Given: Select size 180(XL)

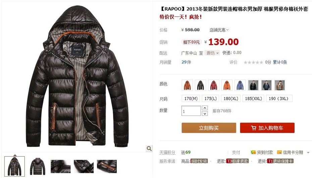Looking at the screenshot, I should click(x=231, y=99).
